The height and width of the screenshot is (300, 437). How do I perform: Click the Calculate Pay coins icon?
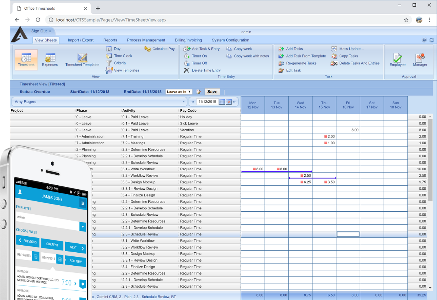click(147, 49)
